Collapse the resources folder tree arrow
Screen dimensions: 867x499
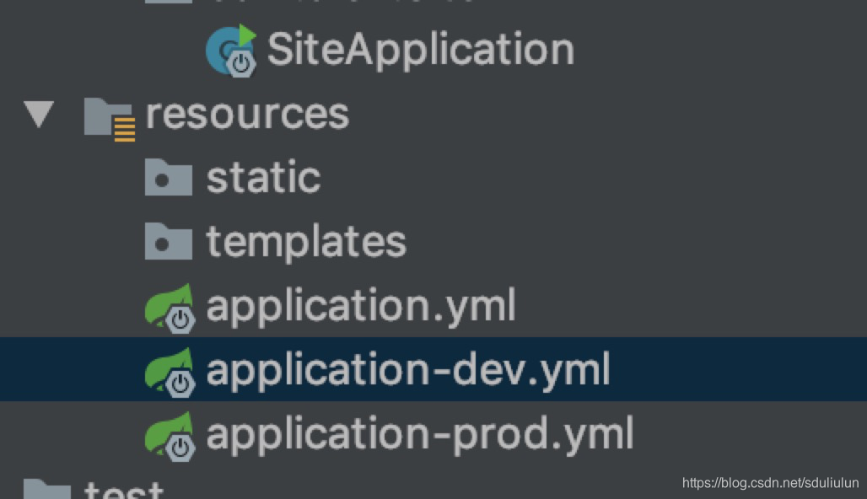click(x=39, y=114)
